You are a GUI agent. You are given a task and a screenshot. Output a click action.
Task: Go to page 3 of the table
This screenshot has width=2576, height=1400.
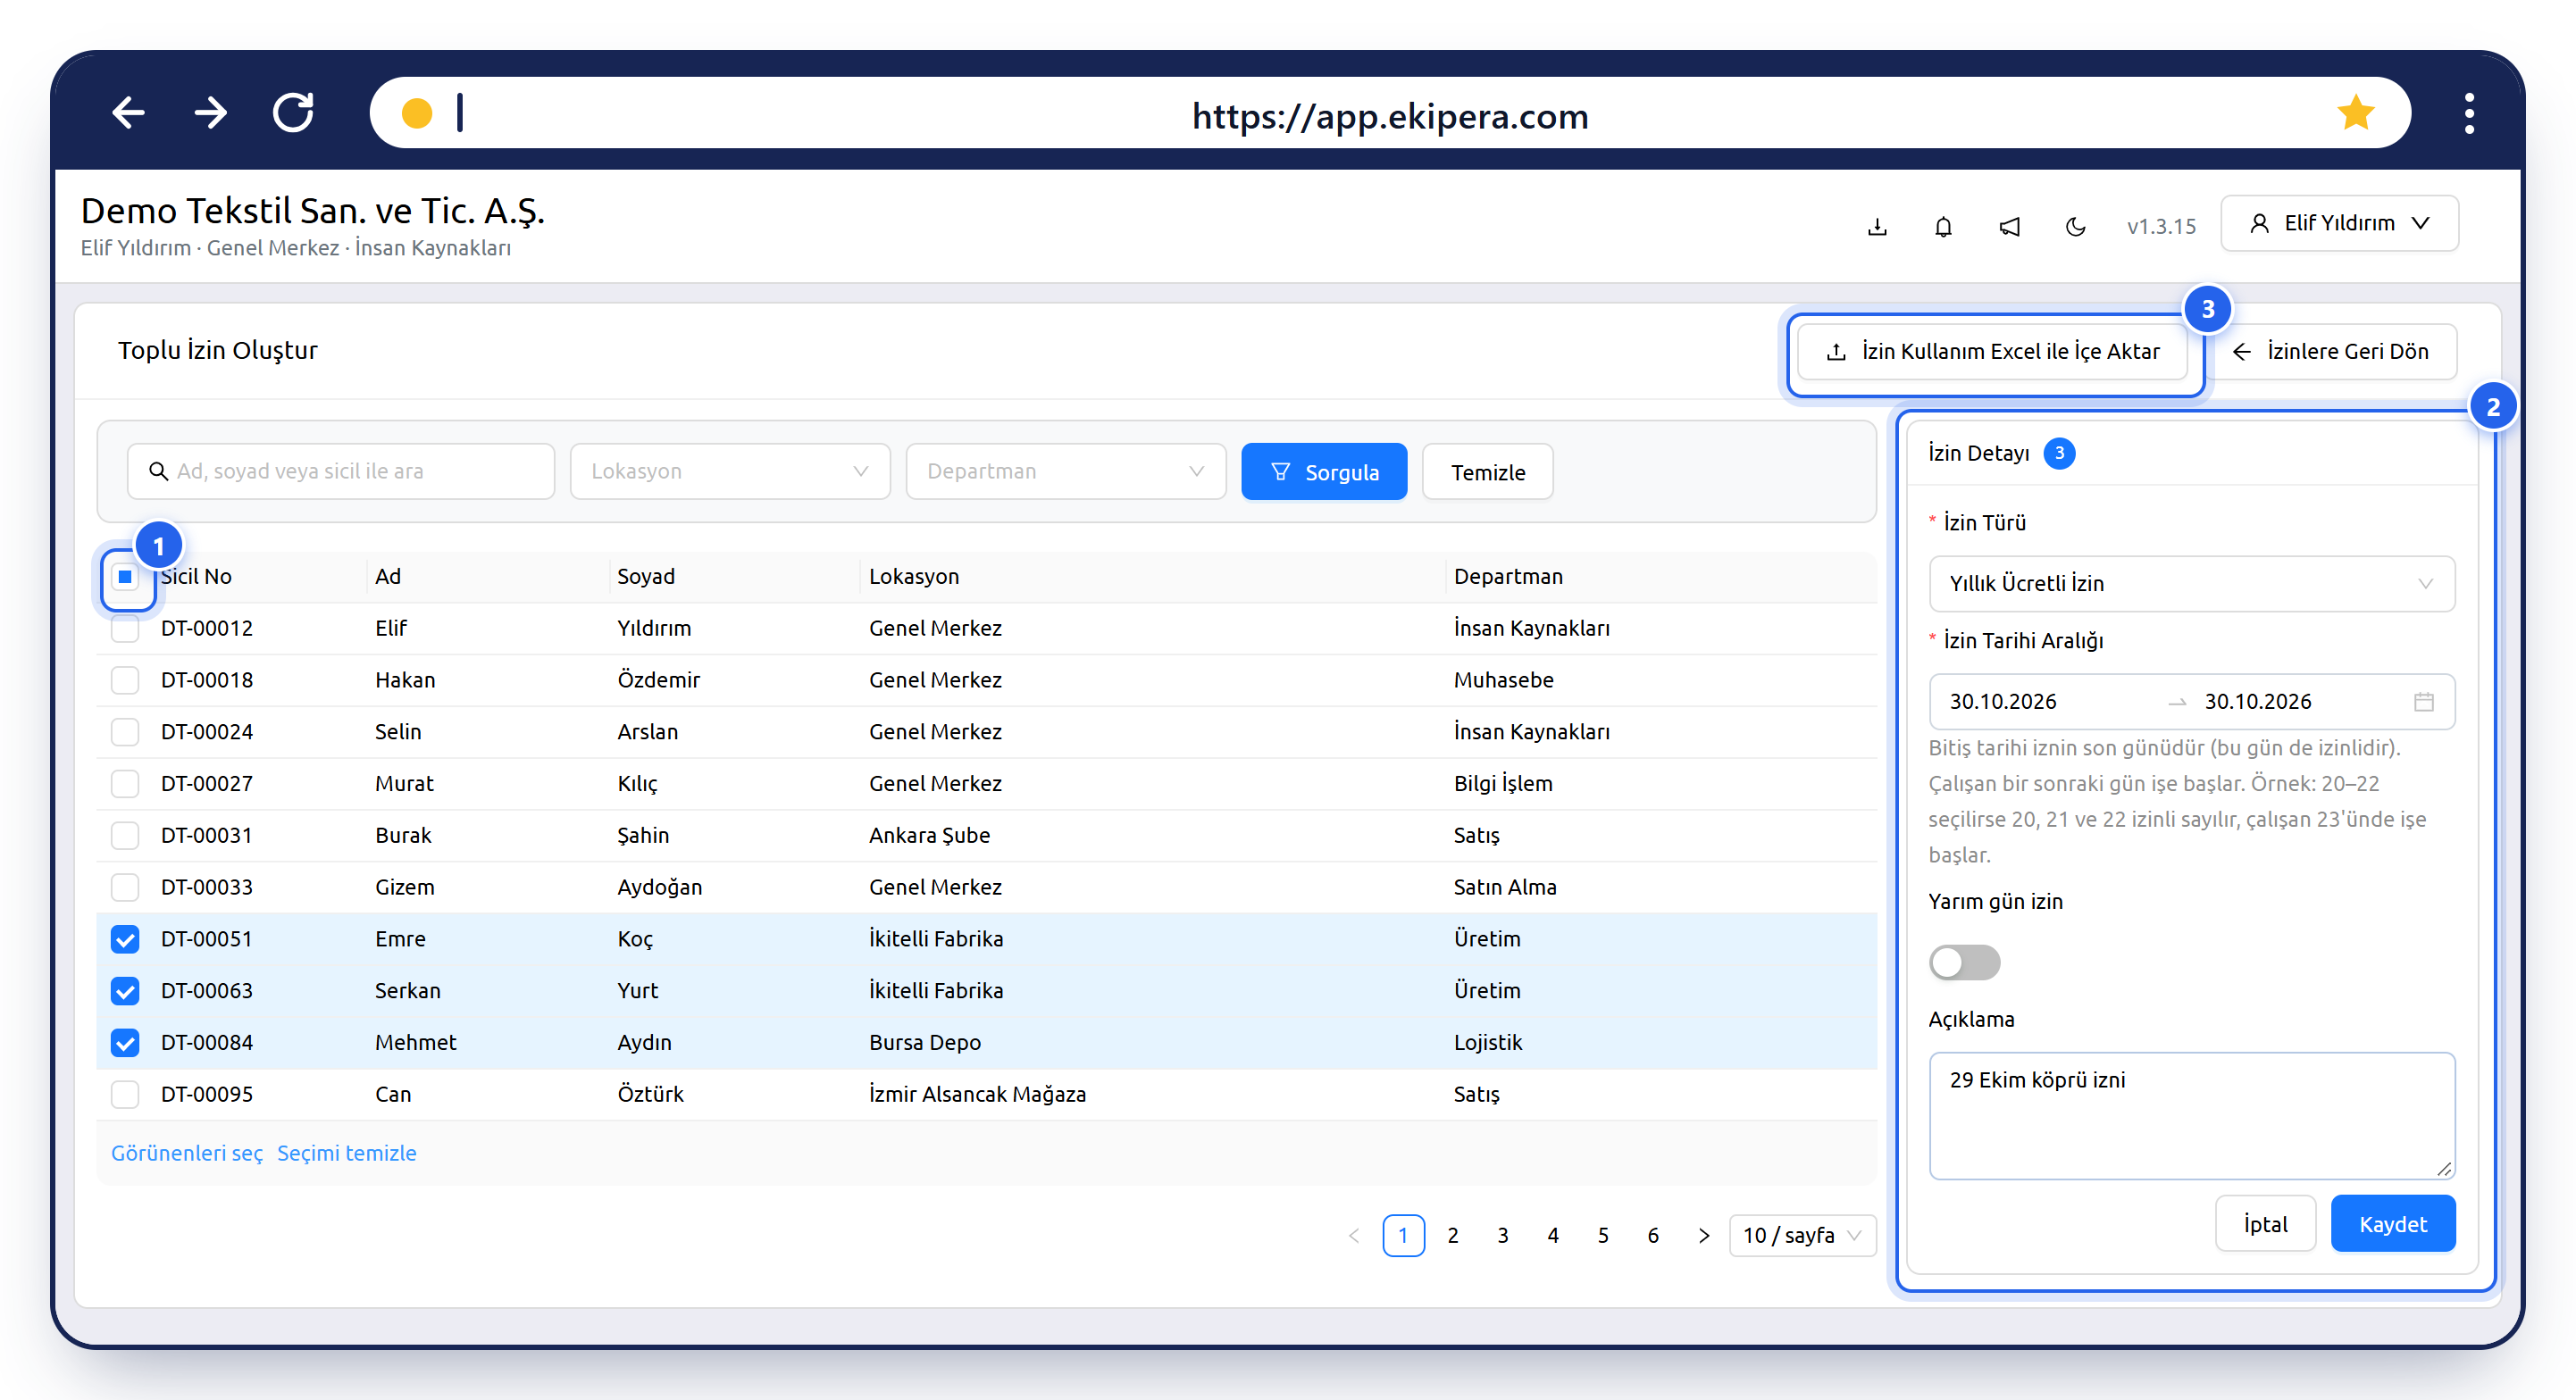(x=1503, y=1235)
